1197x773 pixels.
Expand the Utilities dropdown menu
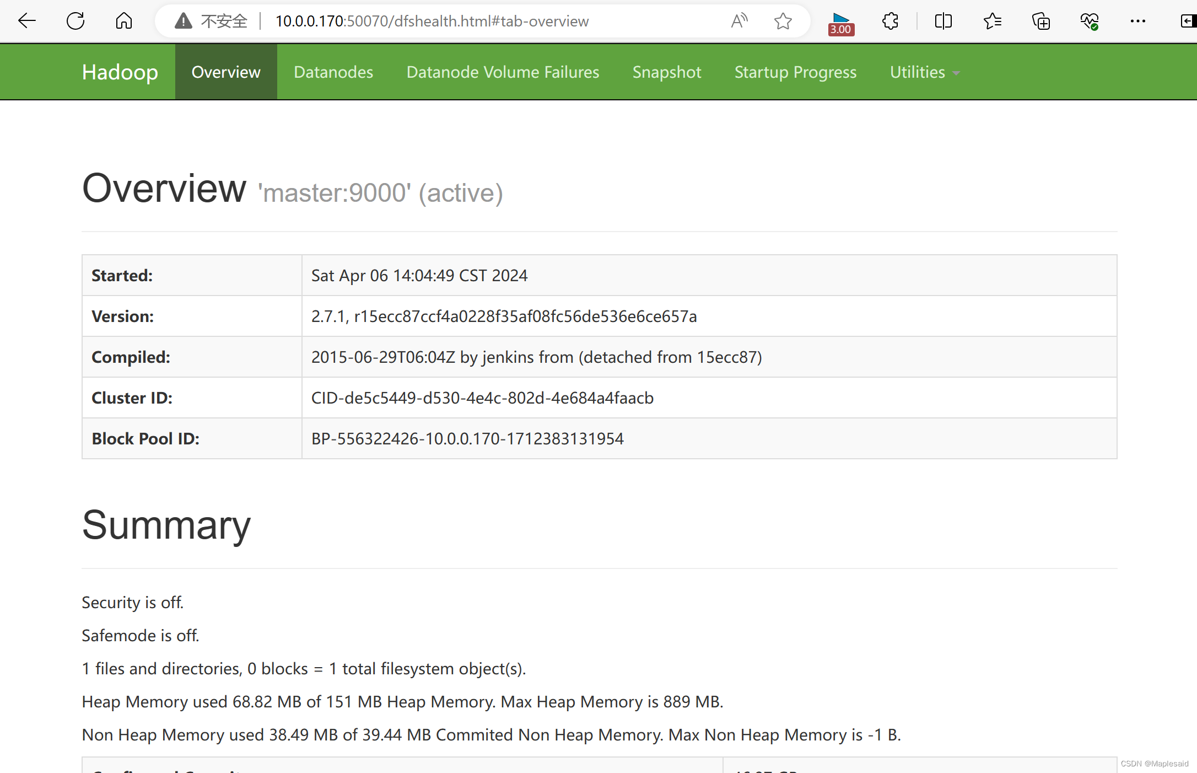pos(925,72)
